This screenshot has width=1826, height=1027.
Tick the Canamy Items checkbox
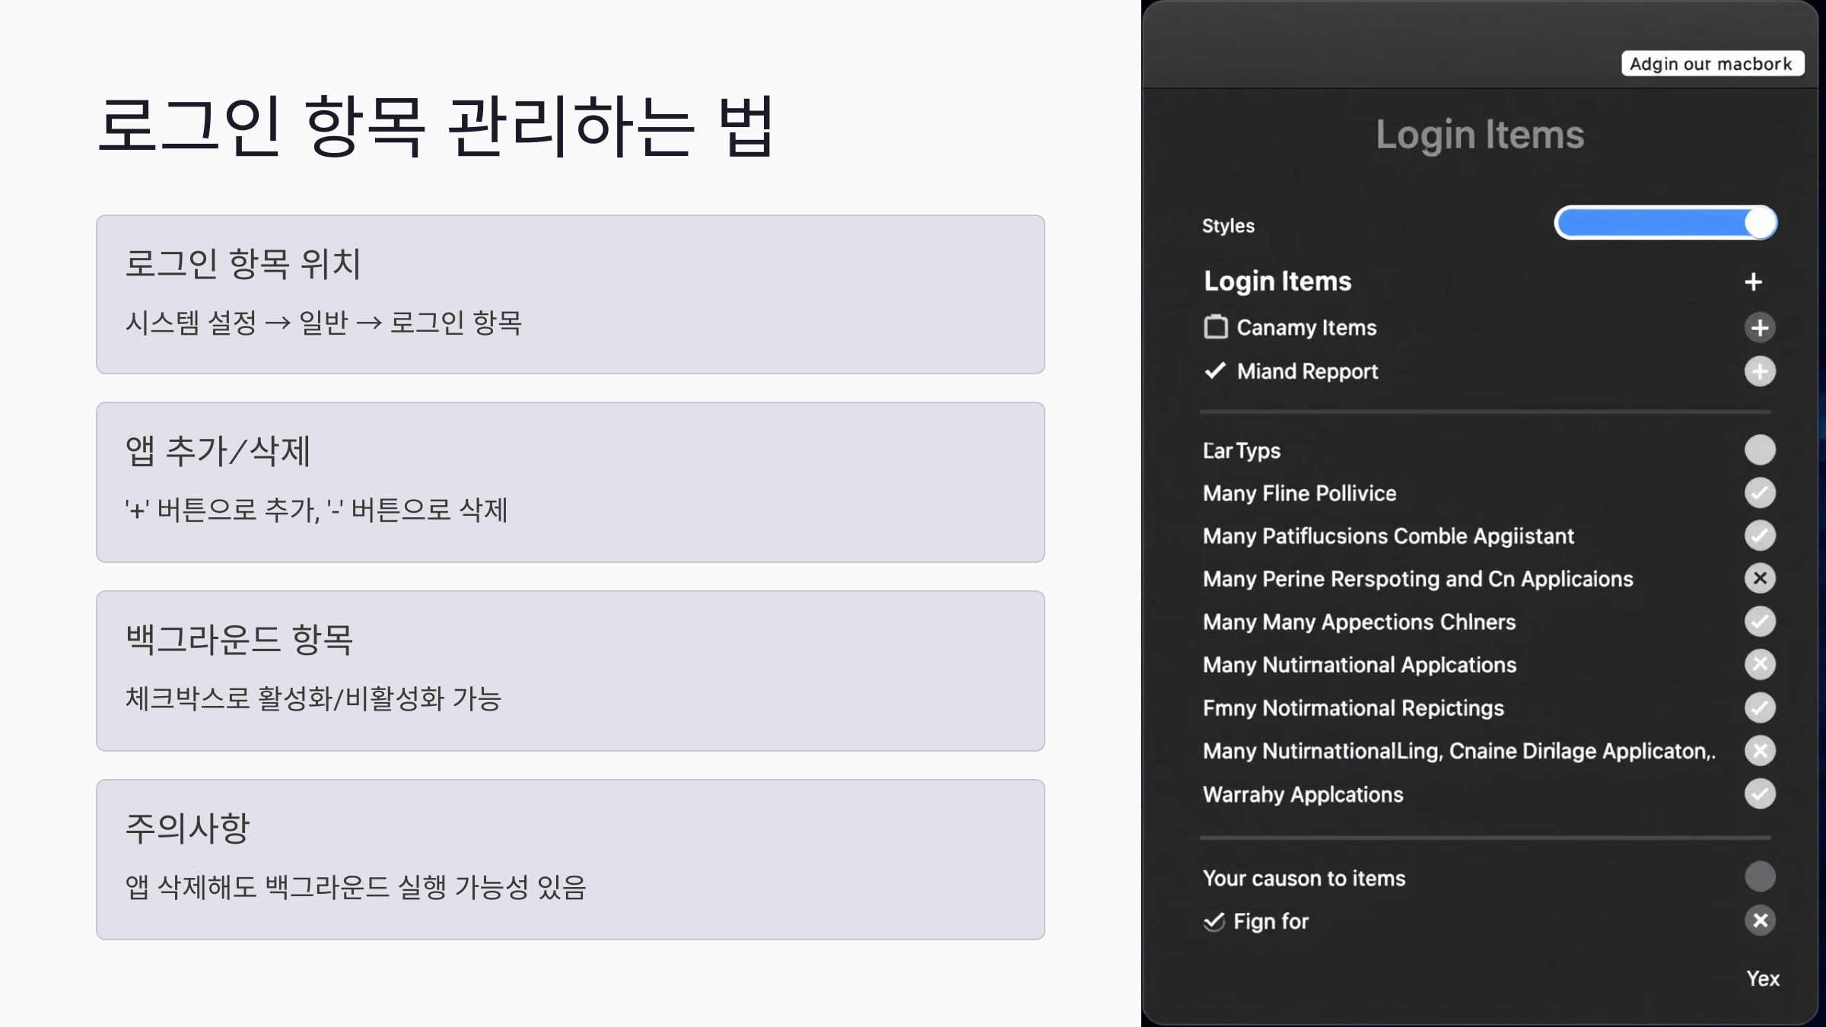click(1216, 327)
